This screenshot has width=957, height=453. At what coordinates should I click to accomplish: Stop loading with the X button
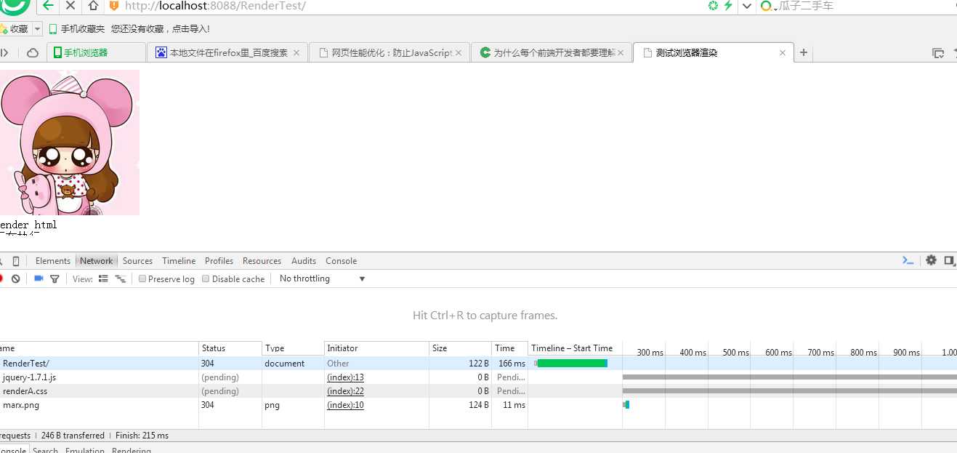pos(70,5)
